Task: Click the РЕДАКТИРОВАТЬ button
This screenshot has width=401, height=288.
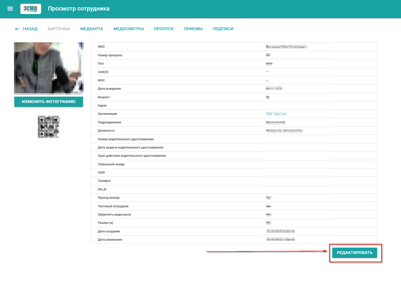Action: pyautogui.click(x=355, y=253)
